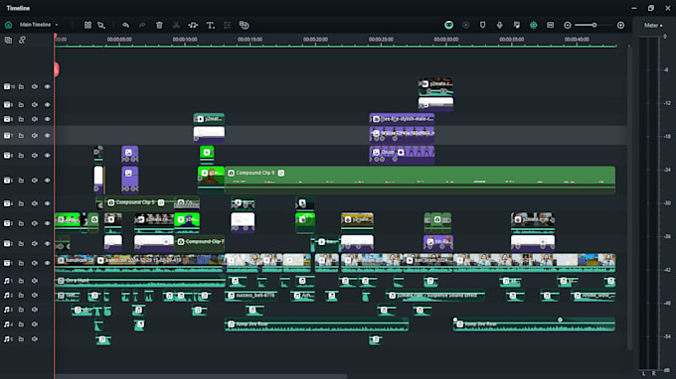Click the horizontal timeline scrollbar
Viewport: 676px width, 379px height.
tap(201, 376)
